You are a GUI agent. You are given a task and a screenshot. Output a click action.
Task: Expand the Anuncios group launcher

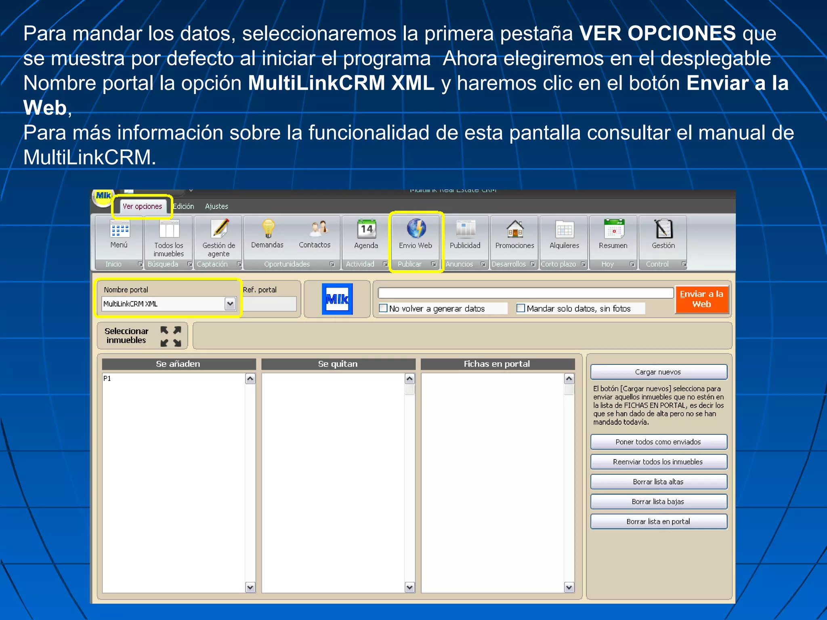[483, 264]
